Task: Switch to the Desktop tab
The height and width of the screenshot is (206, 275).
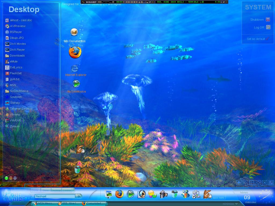Action: (56, 190)
